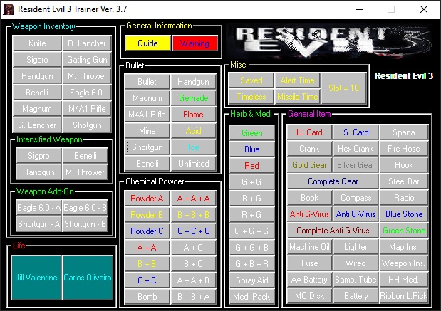Click the Gernade bullet button

(194, 98)
